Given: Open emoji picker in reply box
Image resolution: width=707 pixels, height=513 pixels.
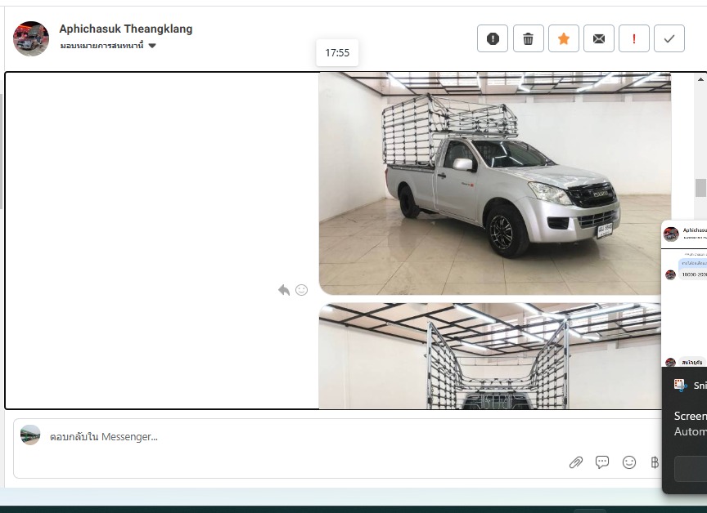Looking at the screenshot, I should 629,462.
